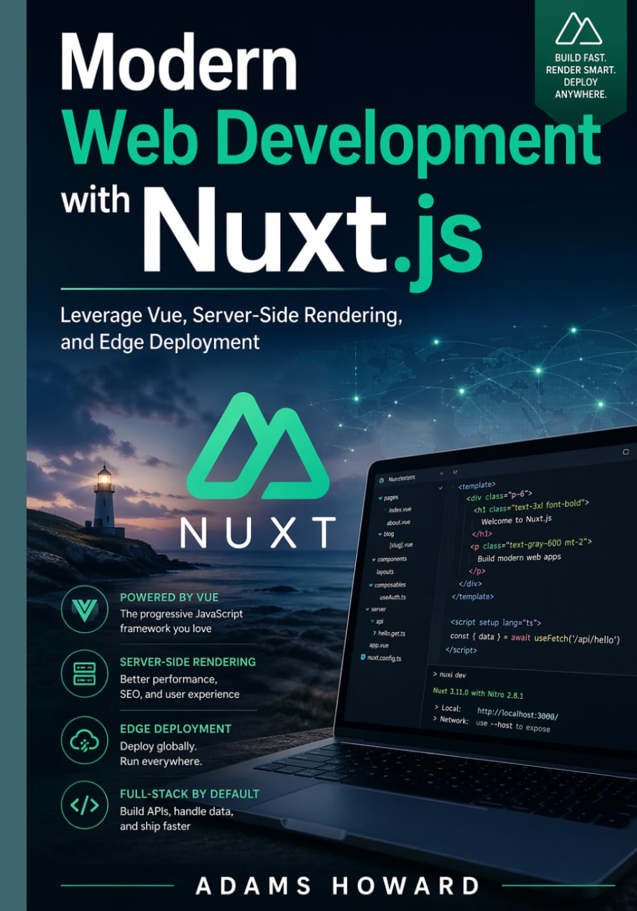Viewport: 637px width, 911px height.
Task: Expand the chevron next to hello.get.ts
Action: coord(375,633)
